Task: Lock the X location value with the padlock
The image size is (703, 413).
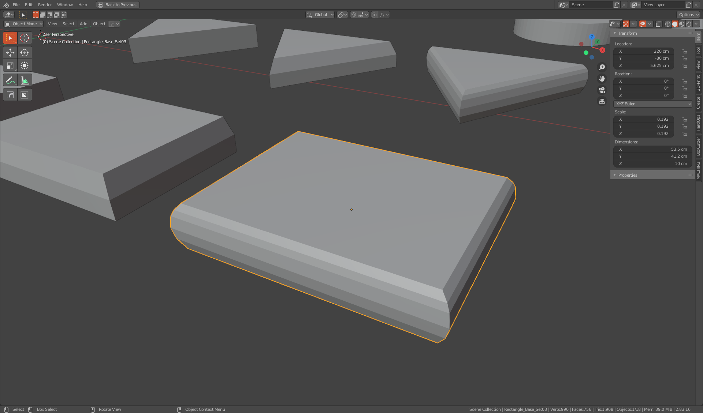Action: pos(684,51)
